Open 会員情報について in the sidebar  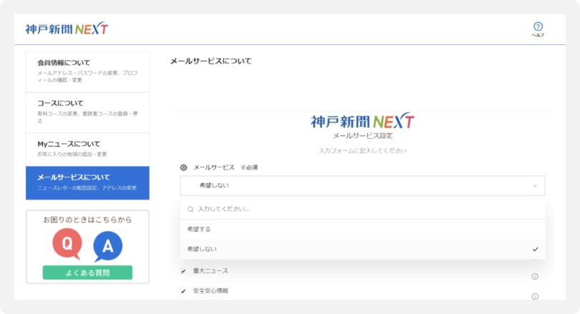click(x=87, y=72)
